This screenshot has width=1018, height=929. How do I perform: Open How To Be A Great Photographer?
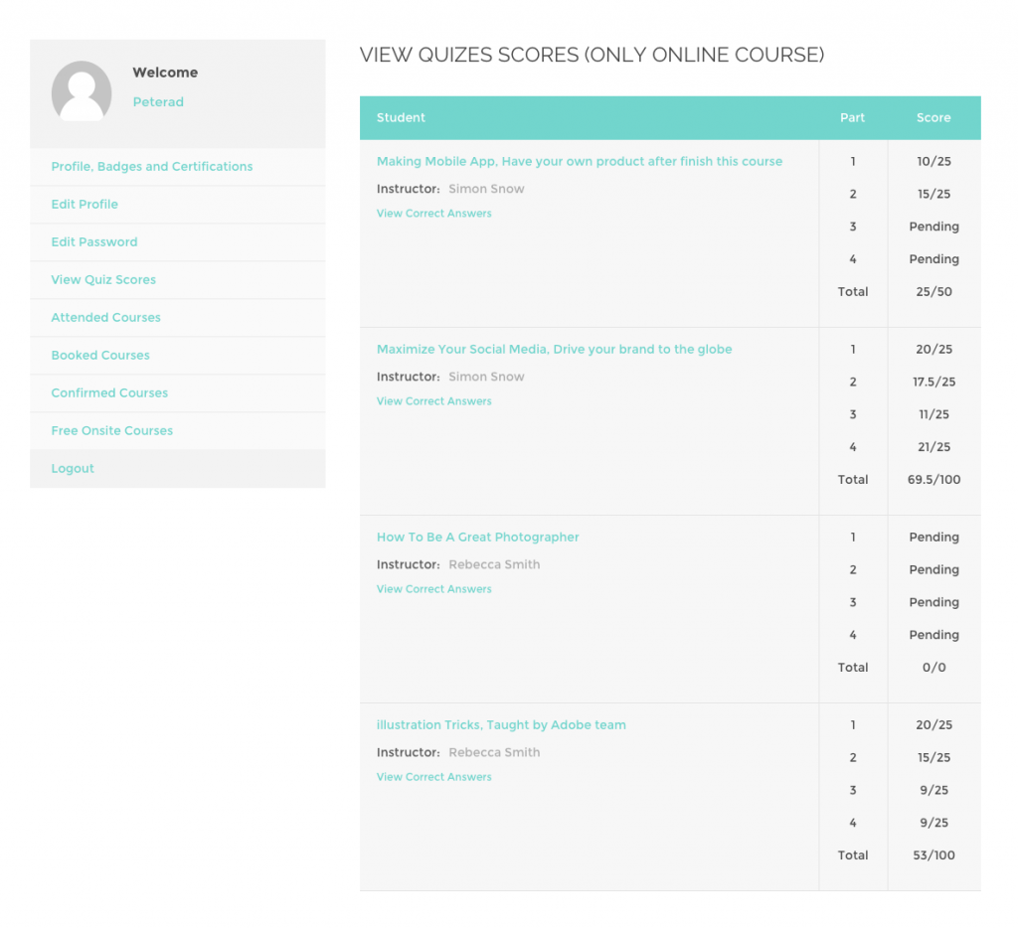(477, 537)
